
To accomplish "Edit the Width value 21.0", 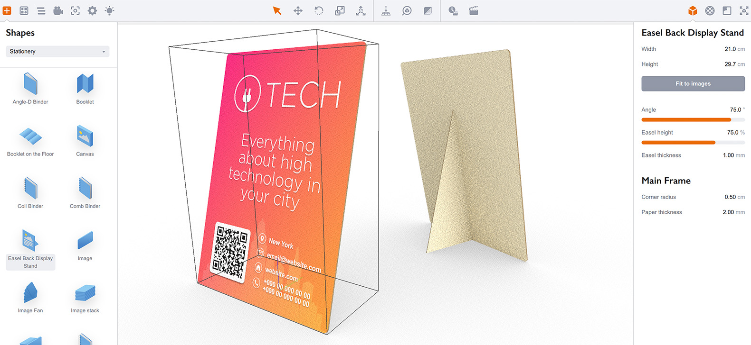I will tap(730, 49).
